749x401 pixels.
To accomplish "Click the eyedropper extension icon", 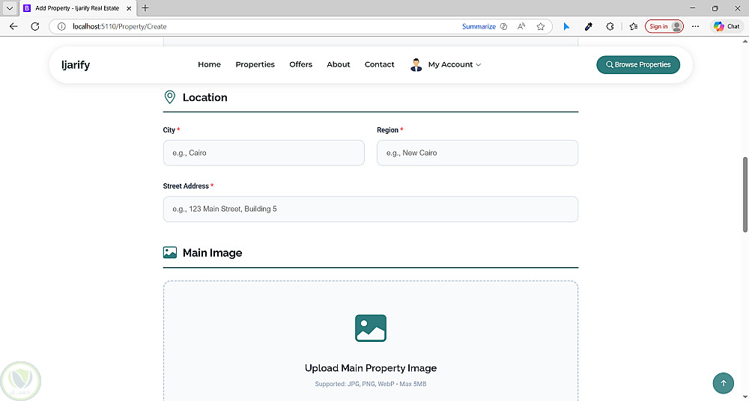I will (x=589, y=26).
